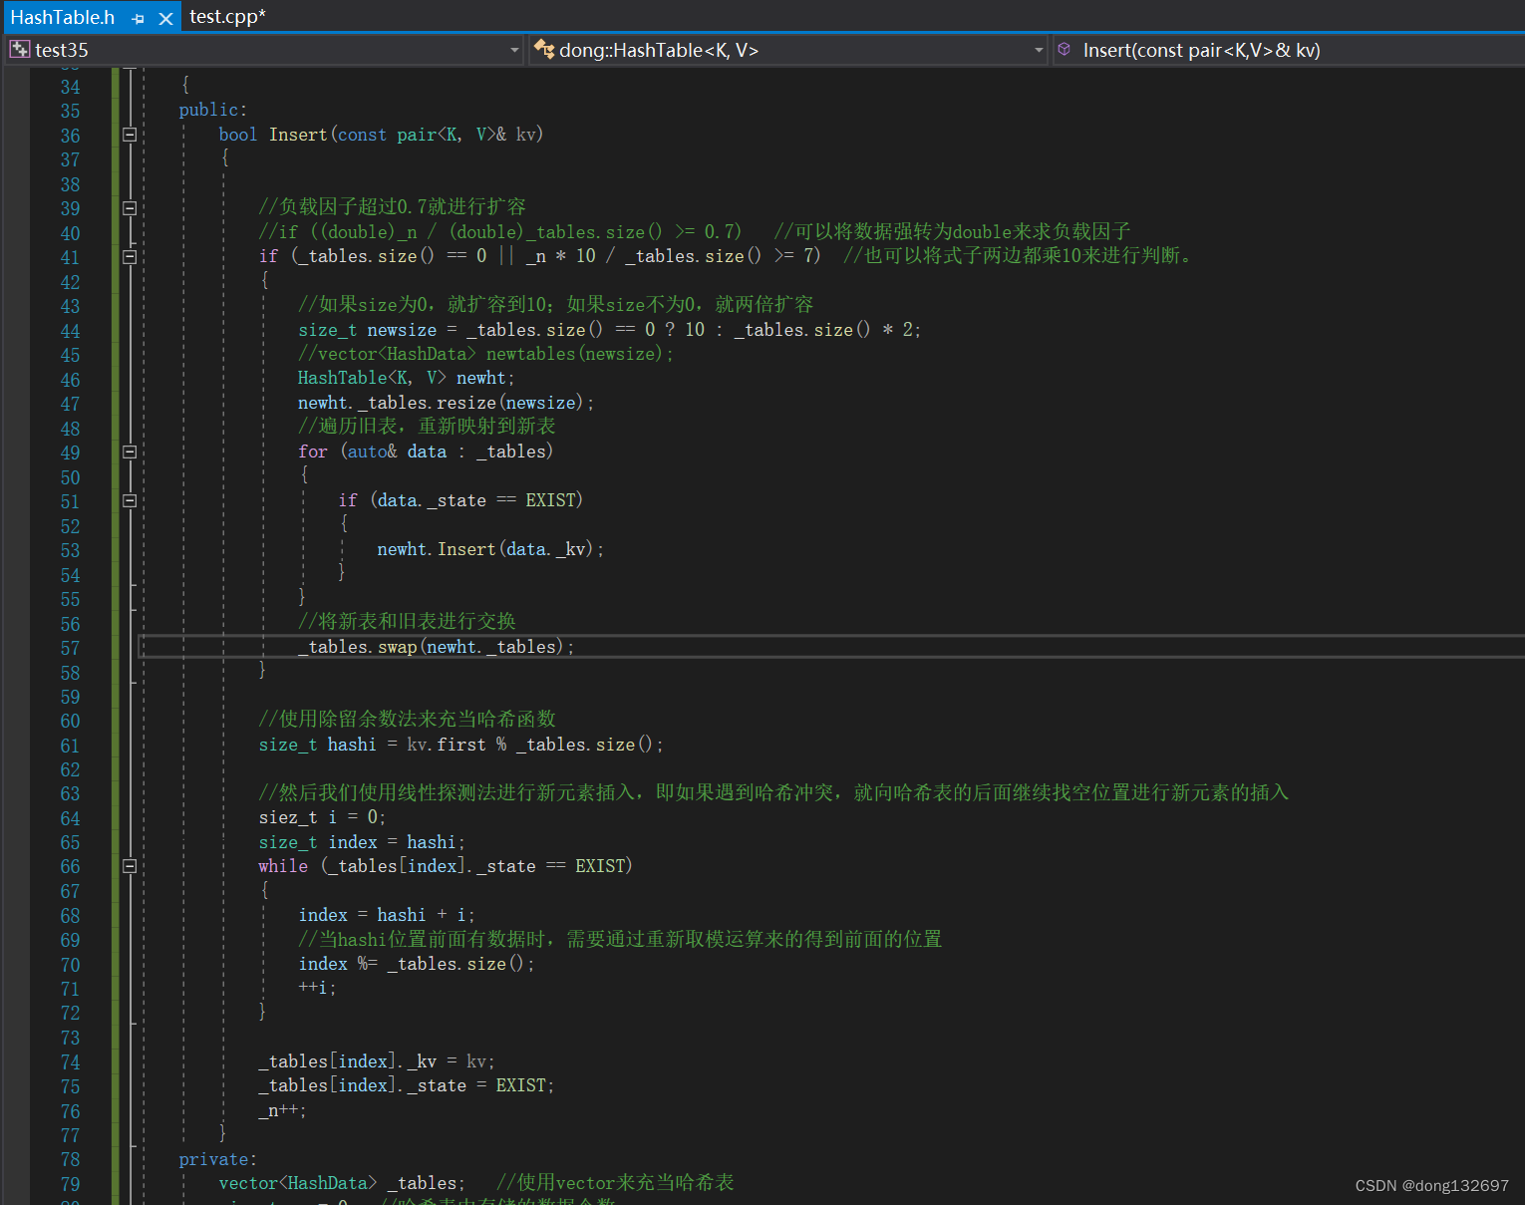Select the HashTable.h tab

(x=63, y=17)
